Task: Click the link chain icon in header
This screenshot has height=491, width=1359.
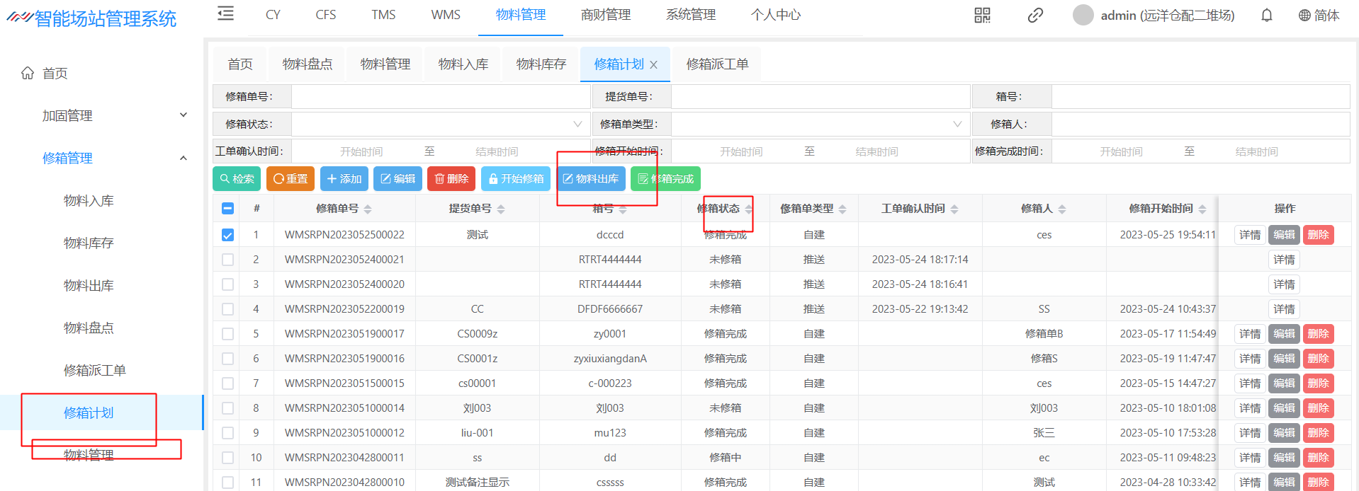Action: click(x=1035, y=15)
